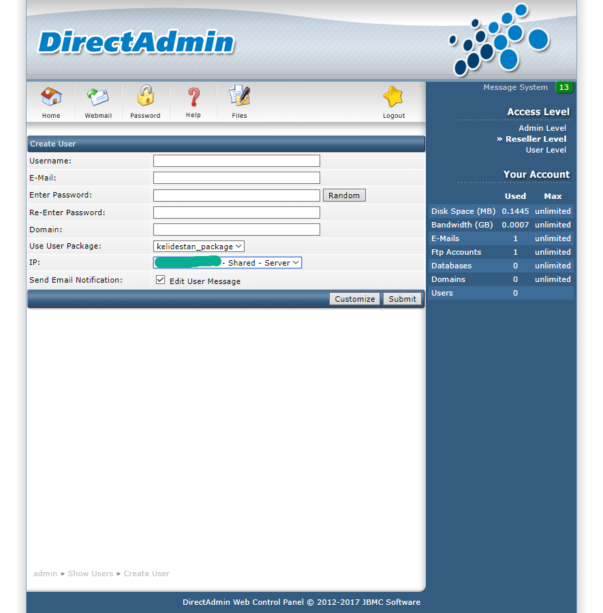The width and height of the screenshot is (603, 613).
Task: Go to Show Users breadcrumb
Action: pos(91,573)
